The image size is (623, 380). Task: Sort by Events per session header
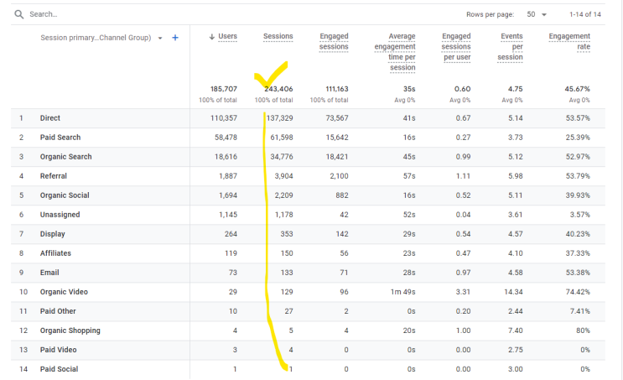[x=510, y=46]
